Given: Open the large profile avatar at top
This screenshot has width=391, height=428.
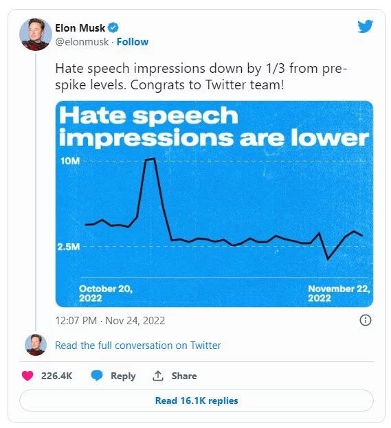Looking at the screenshot, I should [36, 34].
